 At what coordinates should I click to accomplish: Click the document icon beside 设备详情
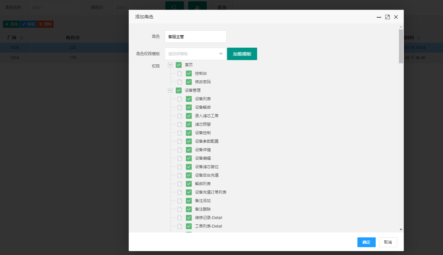(x=180, y=150)
